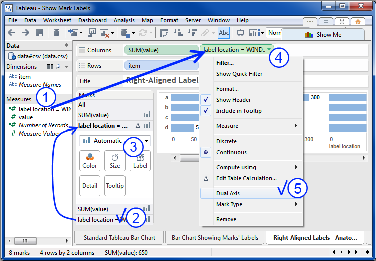
Task: Remove the pill via the Remove entry
Action: pos(251,219)
